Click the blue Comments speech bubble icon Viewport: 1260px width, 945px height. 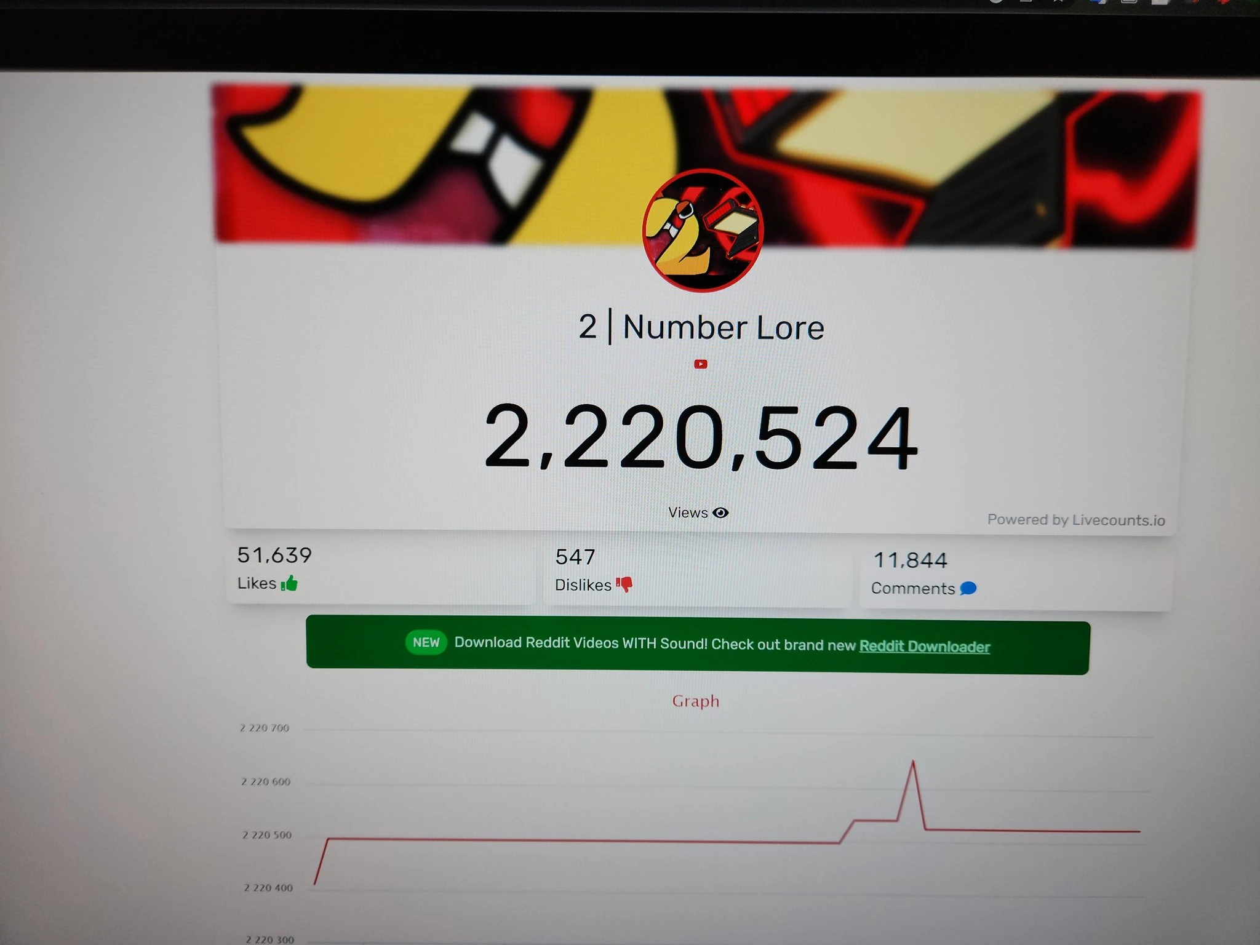pos(968,589)
